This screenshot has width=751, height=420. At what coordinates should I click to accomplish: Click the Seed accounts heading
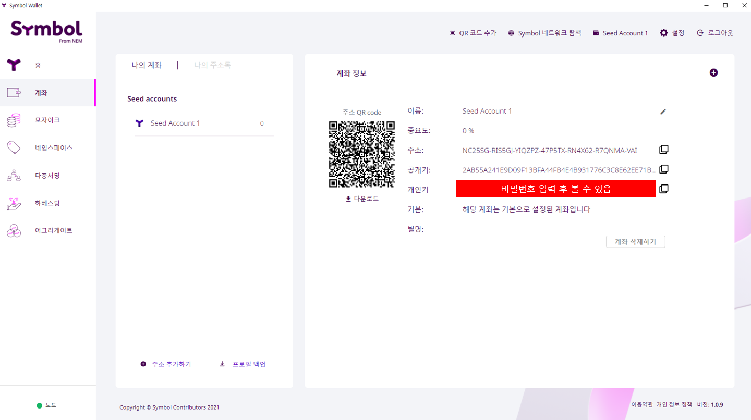tap(152, 99)
